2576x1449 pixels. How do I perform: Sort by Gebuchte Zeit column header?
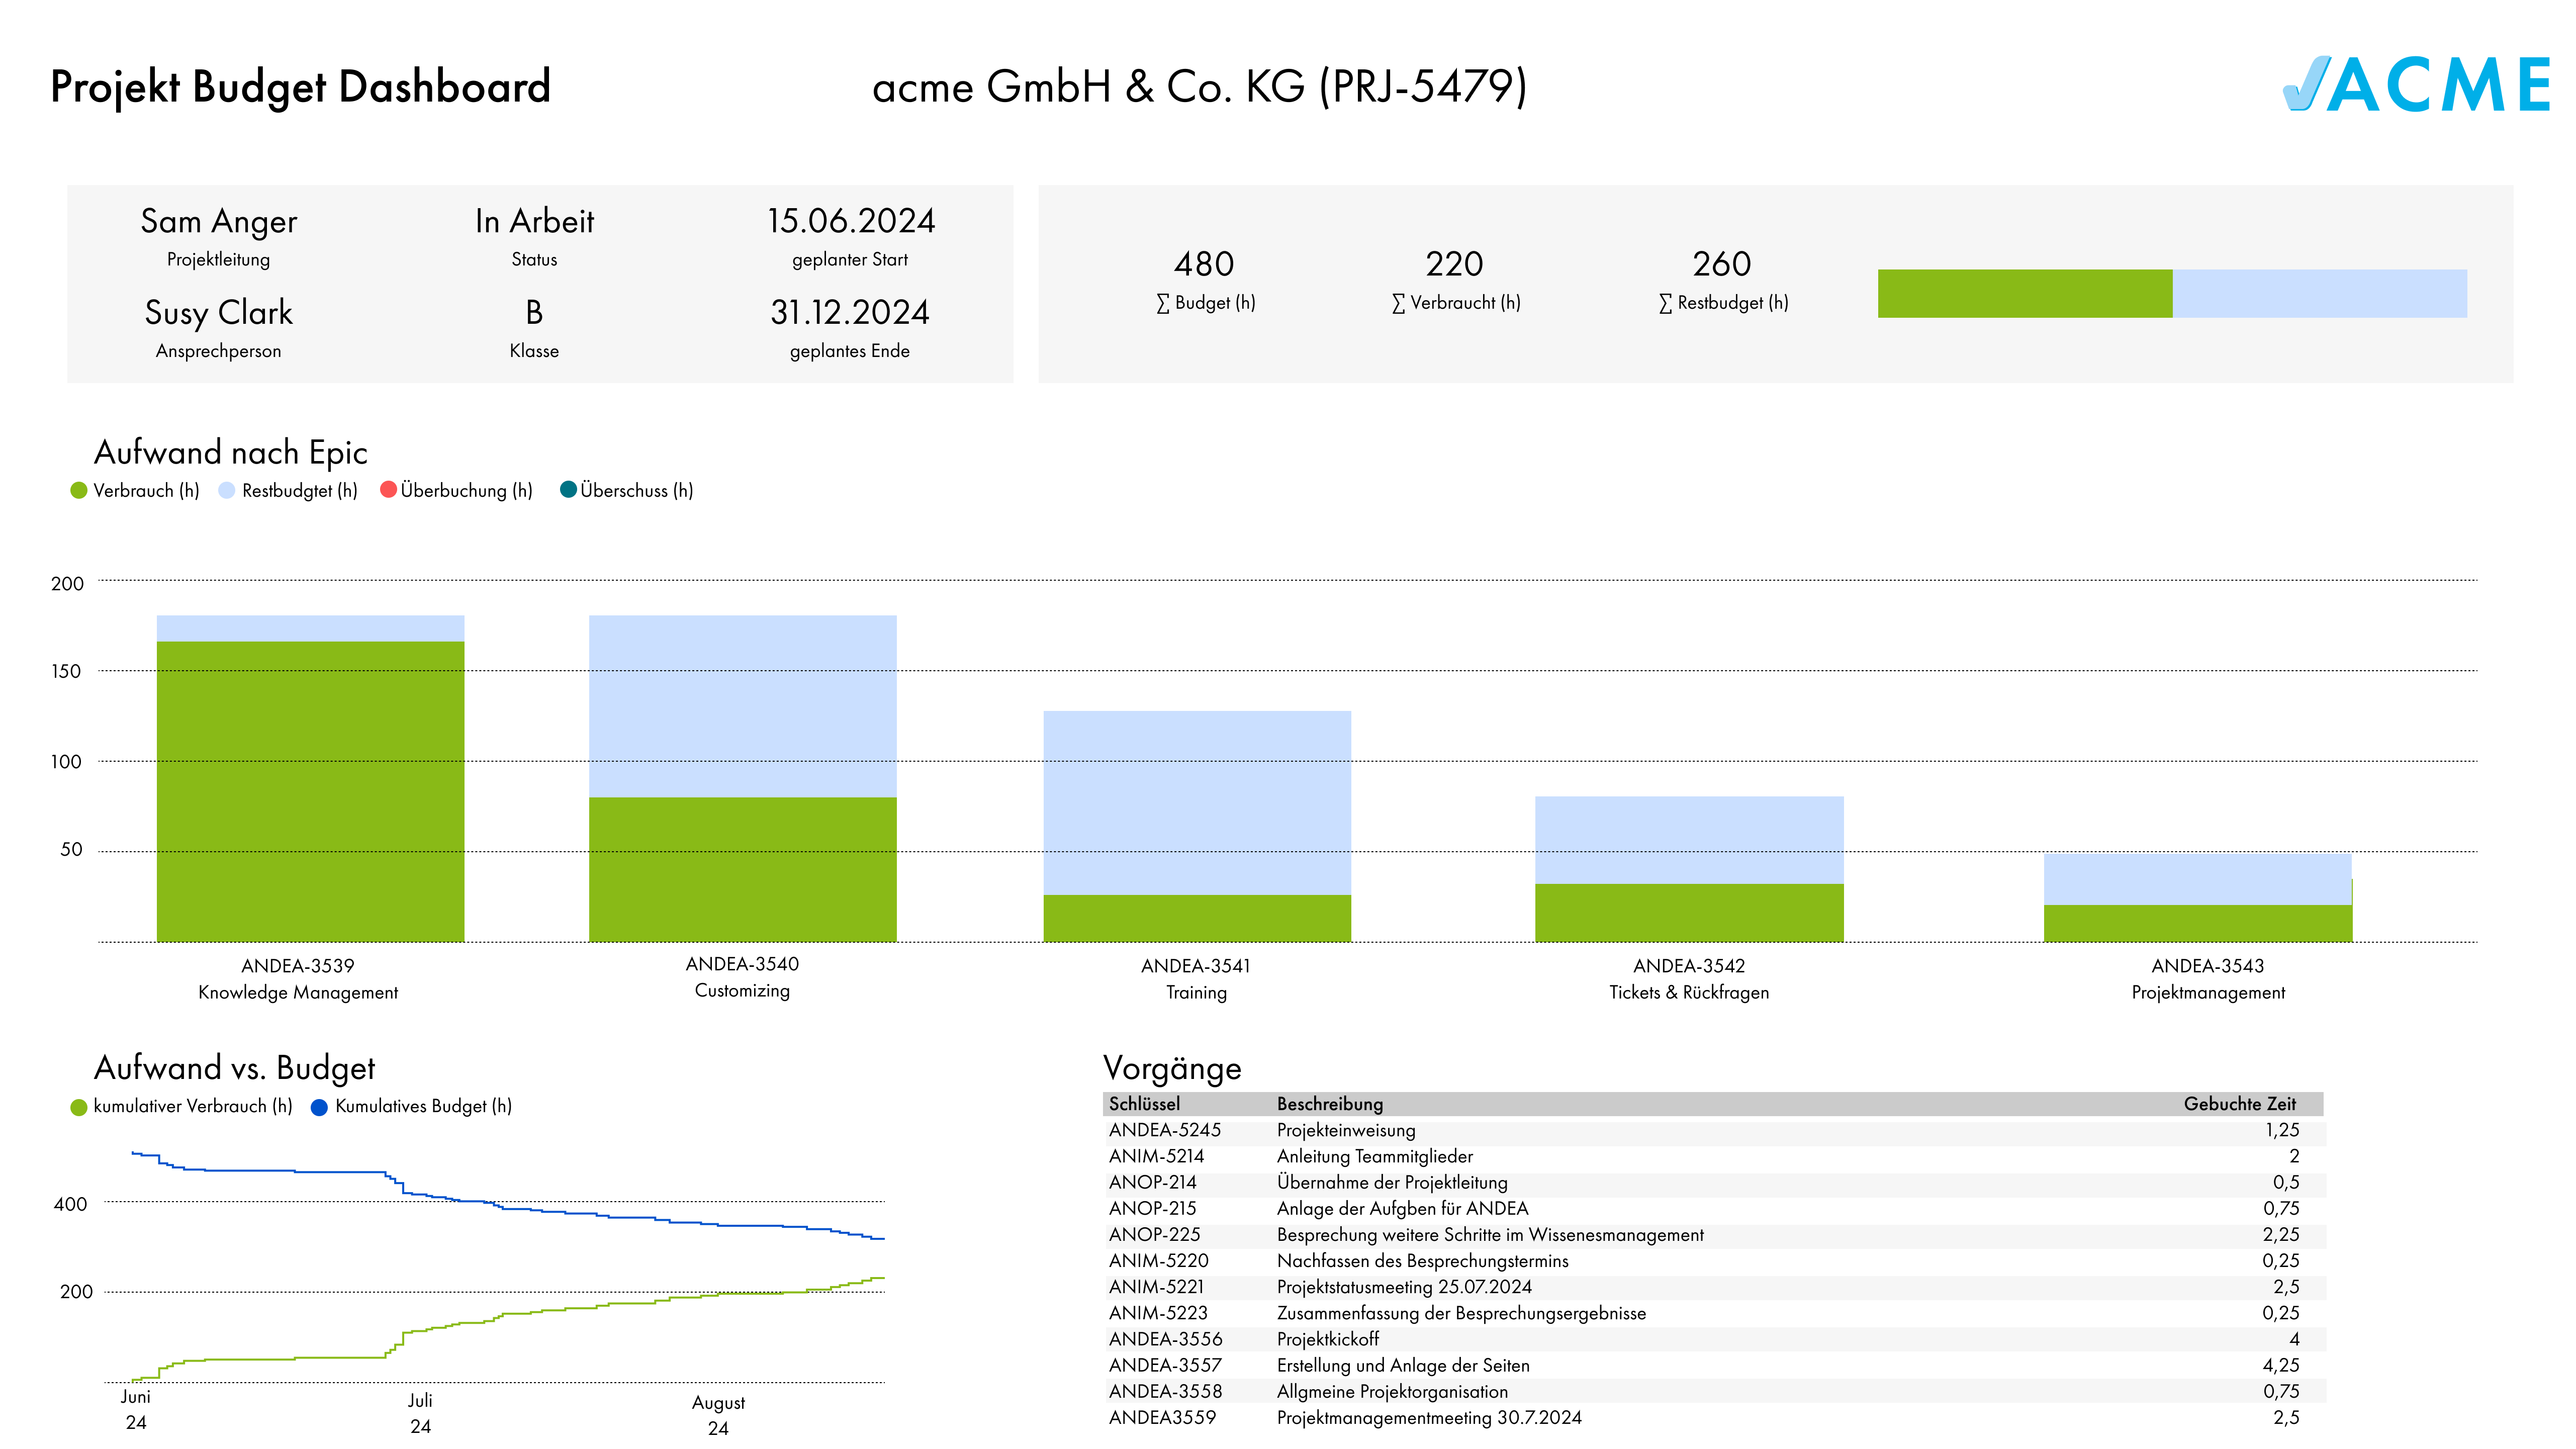click(x=2239, y=1104)
